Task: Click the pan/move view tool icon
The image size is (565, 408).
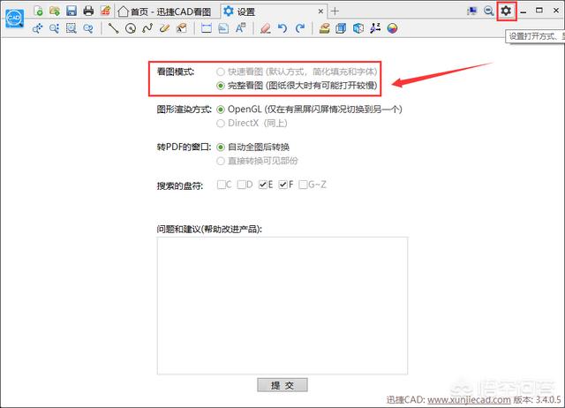Action: pos(37,28)
